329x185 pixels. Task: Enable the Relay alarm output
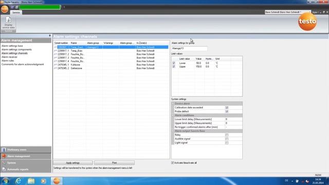227,135
